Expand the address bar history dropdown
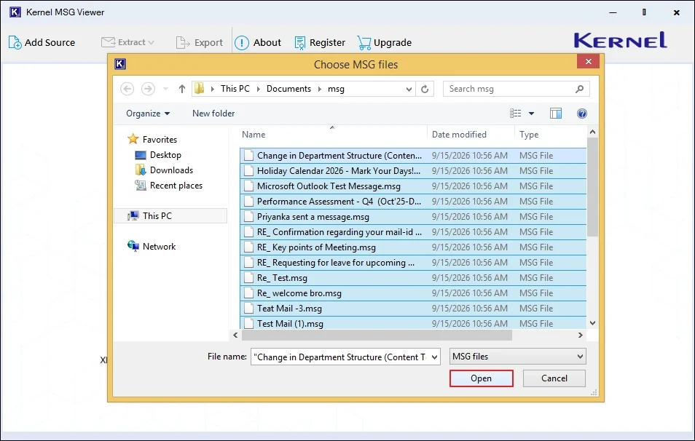Viewport: 695px width, 441px height. click(409, 89)
